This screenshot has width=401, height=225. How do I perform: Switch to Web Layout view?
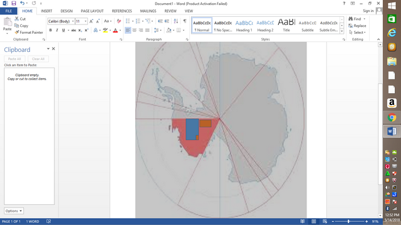point(325,221)
